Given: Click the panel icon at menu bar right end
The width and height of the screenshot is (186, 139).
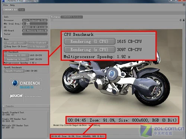Looking at the screenshot, I should pyautogui.click(x=184, y=5).
